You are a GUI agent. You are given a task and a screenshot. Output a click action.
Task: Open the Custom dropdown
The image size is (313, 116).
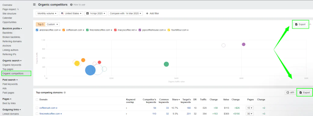52,24
